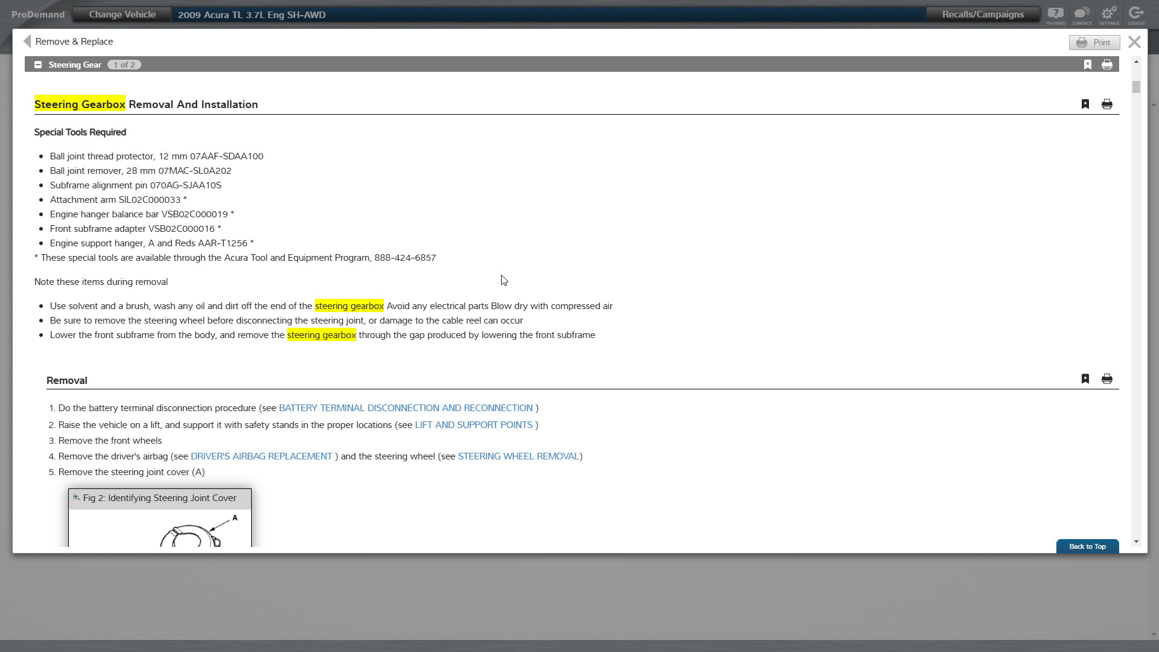1159x652 pixels.
Task: Click printer icon beside Removal heading
Action: [x=1107, y=379]
